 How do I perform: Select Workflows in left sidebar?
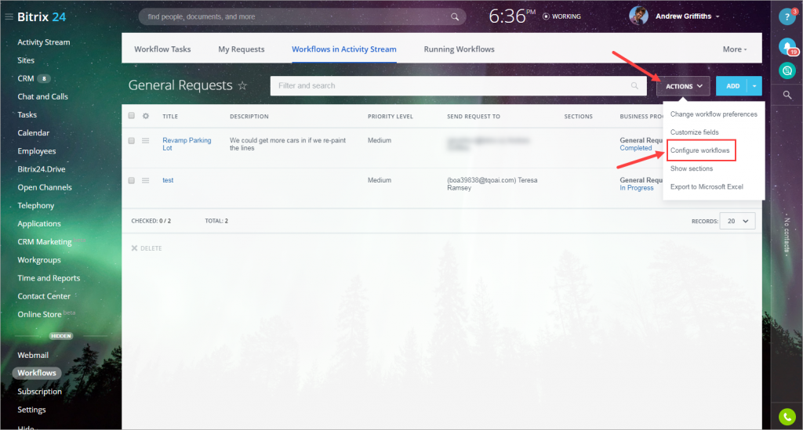coord(37,373)
